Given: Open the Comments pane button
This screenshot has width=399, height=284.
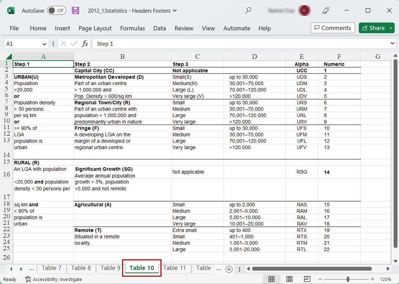Looking at the screenshot, I should [332, 28].
